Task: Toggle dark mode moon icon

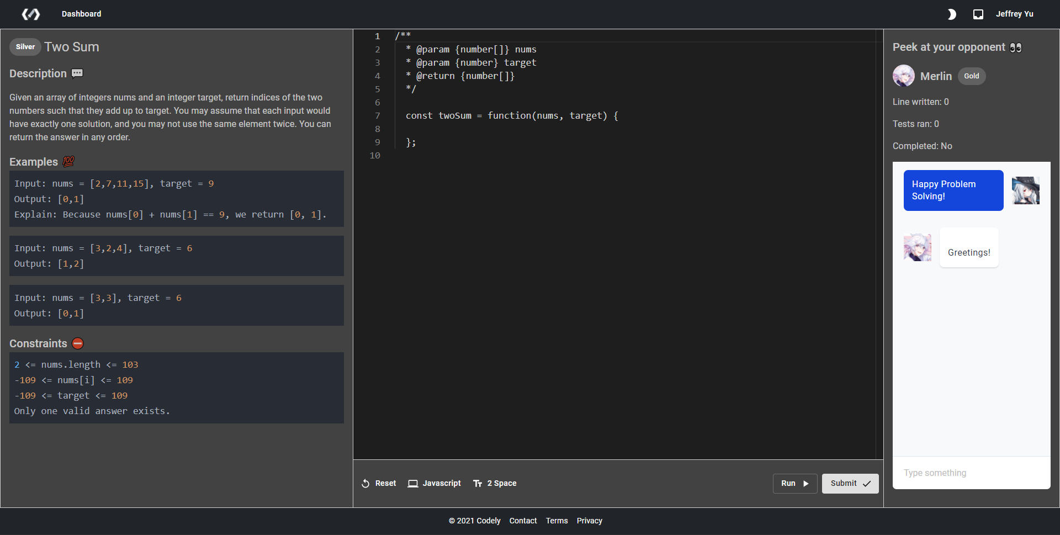Action: pyautogui.click(x=952, y=14)
